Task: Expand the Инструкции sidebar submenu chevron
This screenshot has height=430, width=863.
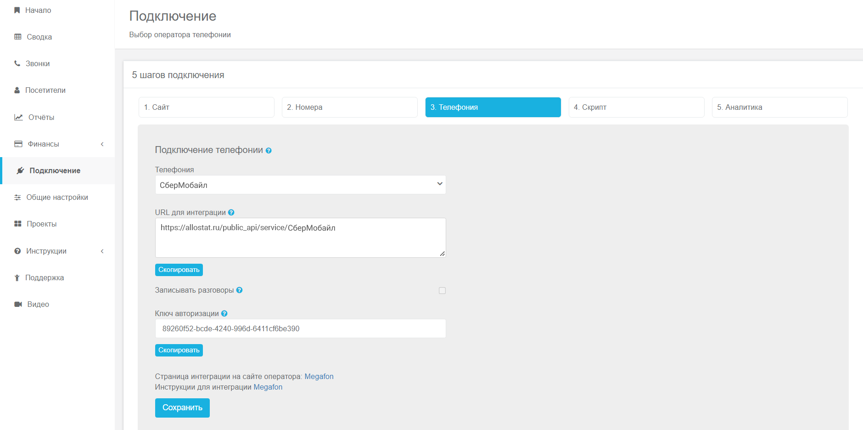Action: point(102,251)
